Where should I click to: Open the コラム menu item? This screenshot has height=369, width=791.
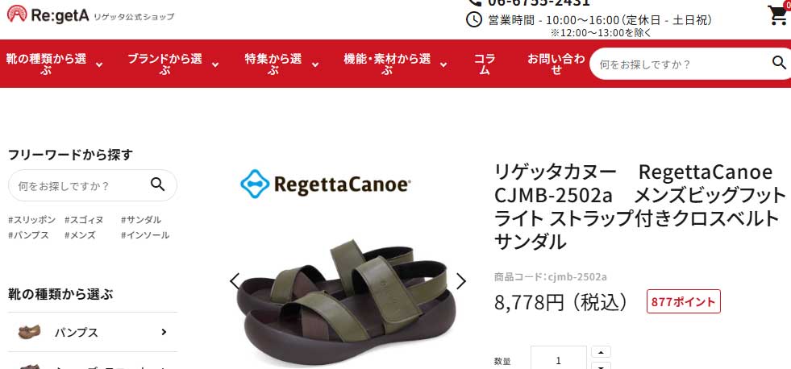pos(485,64)
